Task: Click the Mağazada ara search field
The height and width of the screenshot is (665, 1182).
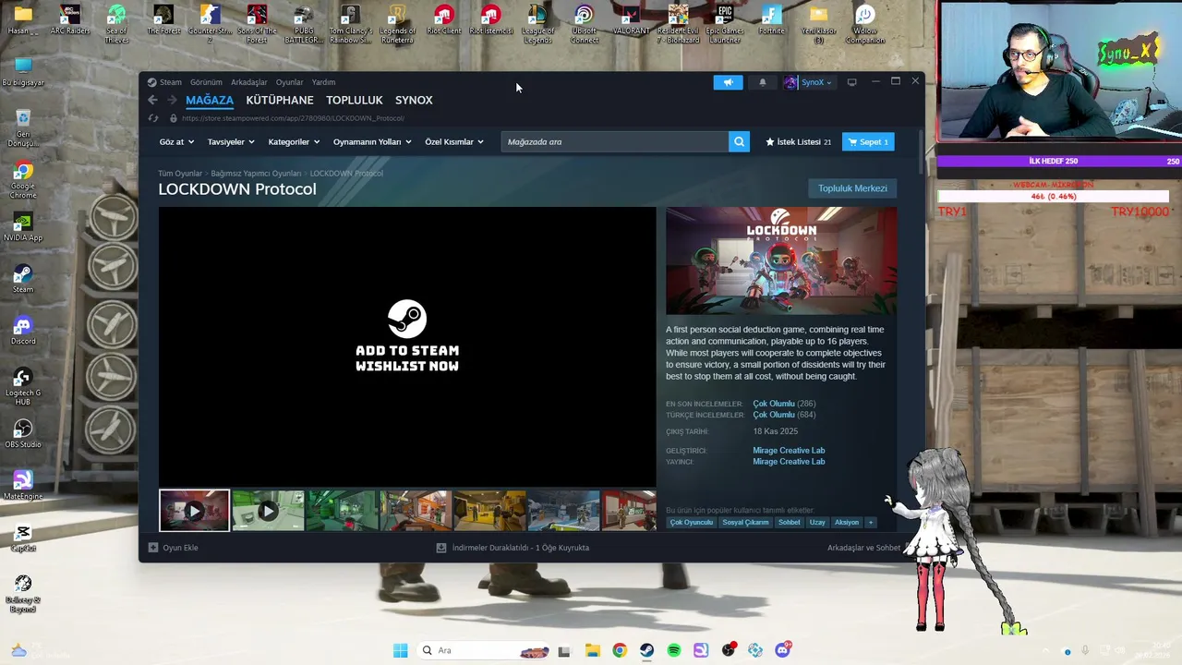Action: point(615,141)
